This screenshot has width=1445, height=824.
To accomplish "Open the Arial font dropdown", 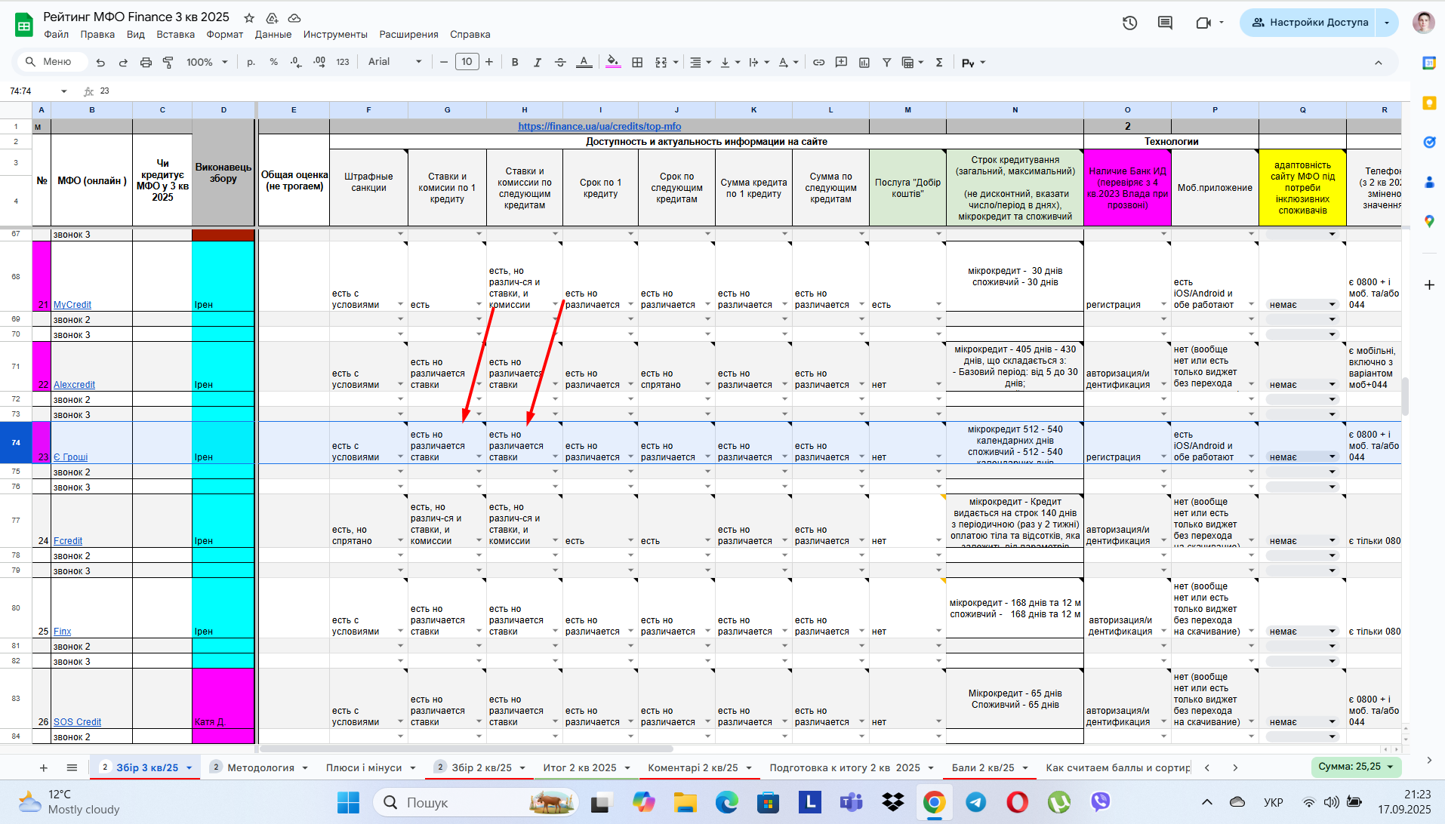I will tap(394, 62).
